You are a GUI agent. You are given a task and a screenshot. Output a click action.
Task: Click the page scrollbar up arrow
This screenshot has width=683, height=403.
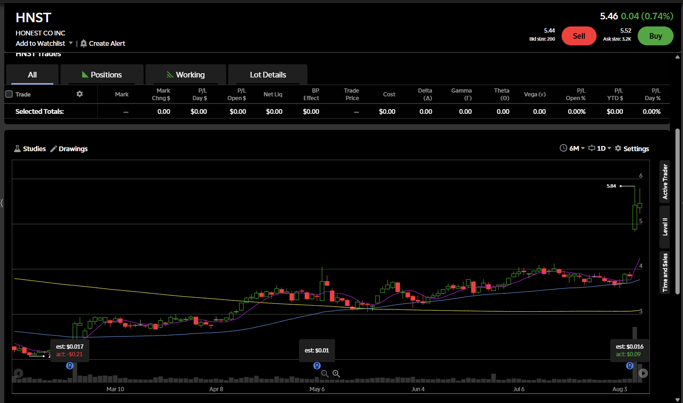(678, 57)
